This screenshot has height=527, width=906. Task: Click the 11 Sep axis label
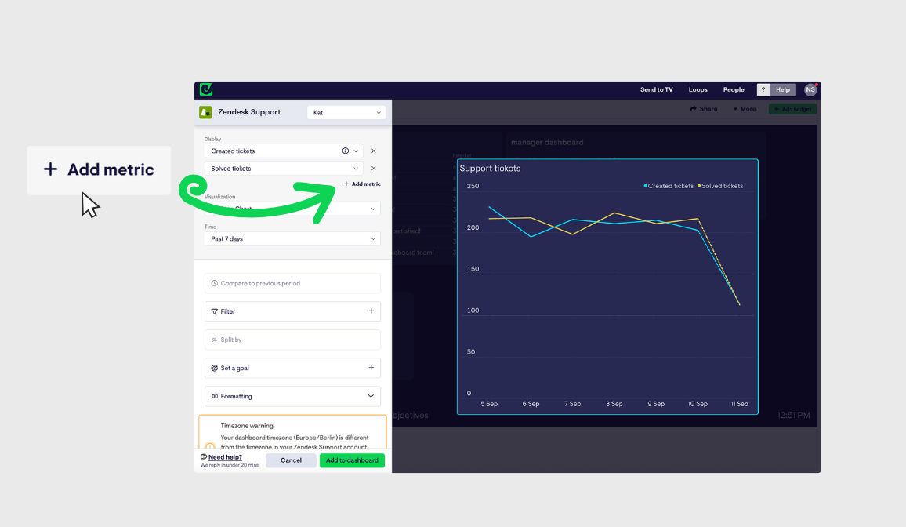coord(740,404)
